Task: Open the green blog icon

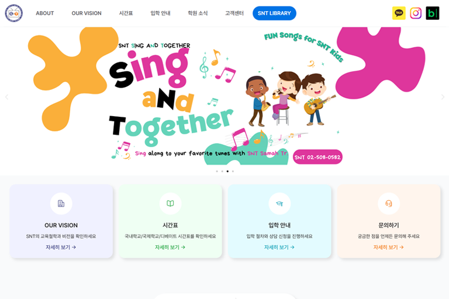Action: coord(433,13)
